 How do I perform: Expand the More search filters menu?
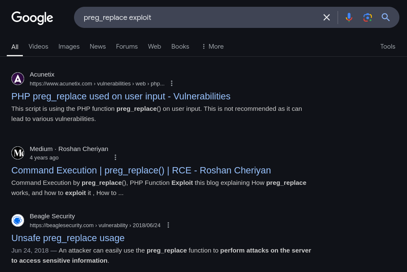point(213,47)
